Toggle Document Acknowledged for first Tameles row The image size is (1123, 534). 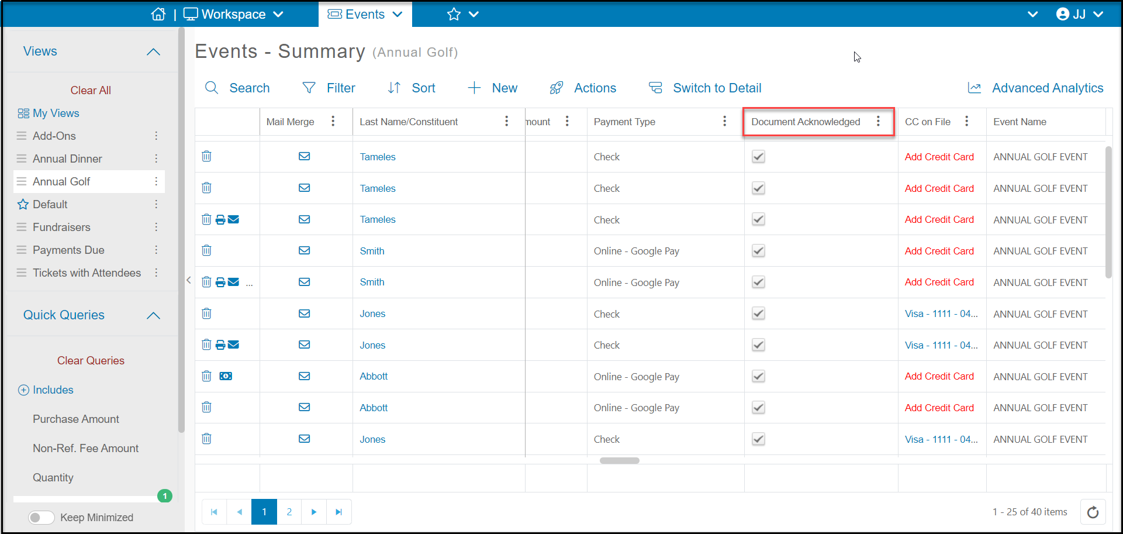coord(758,157)
